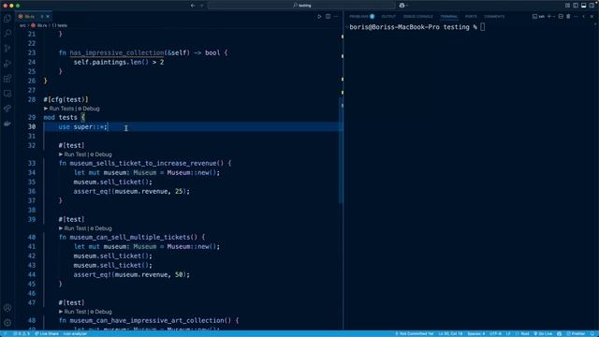This screenshot has height=337, width=599.
Task: Click rust-analyzer status bar entry
Action: point(75,333)
